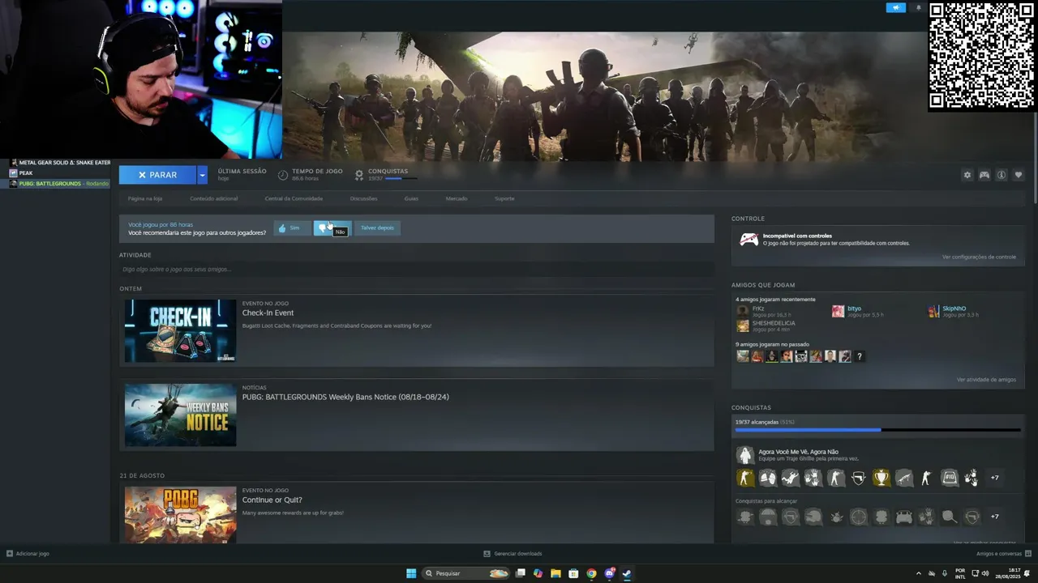1038x583 pixels.
Task: Click the Ghillie suit achievement icon
Action: (744, 455)
